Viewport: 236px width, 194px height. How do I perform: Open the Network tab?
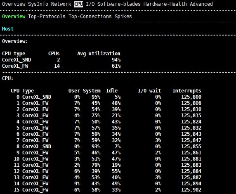point(61,4)
